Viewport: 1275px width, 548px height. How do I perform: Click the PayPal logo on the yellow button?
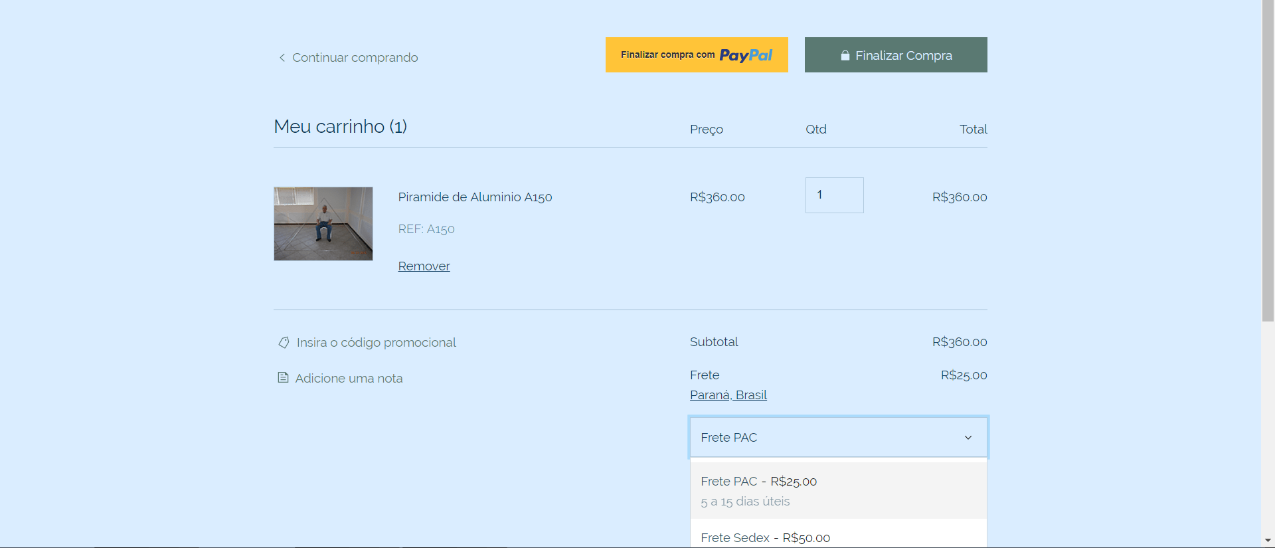pos(746,55)
